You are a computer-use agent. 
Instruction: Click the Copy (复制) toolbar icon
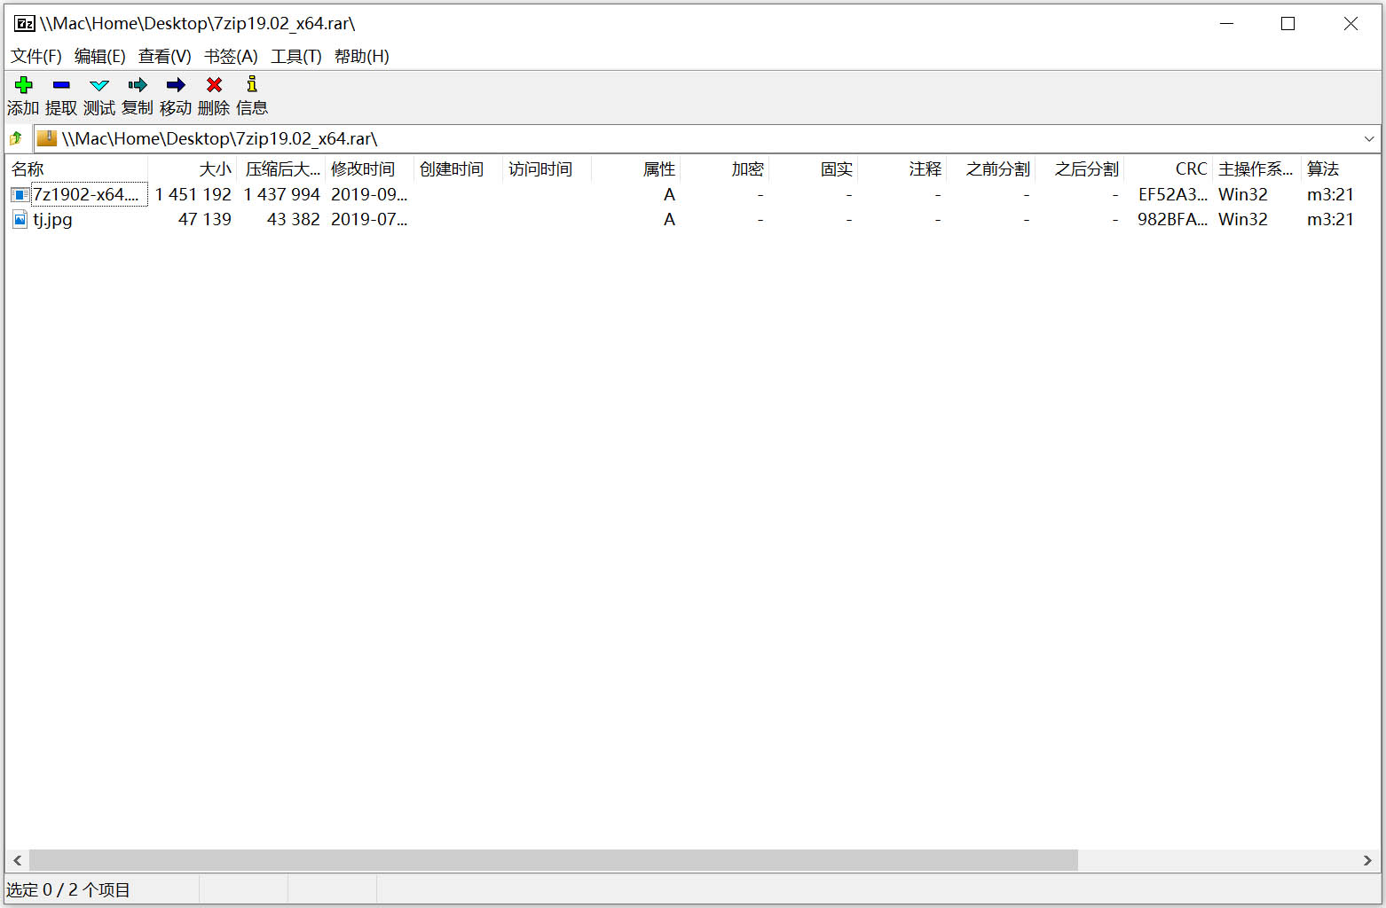[138, 85]
